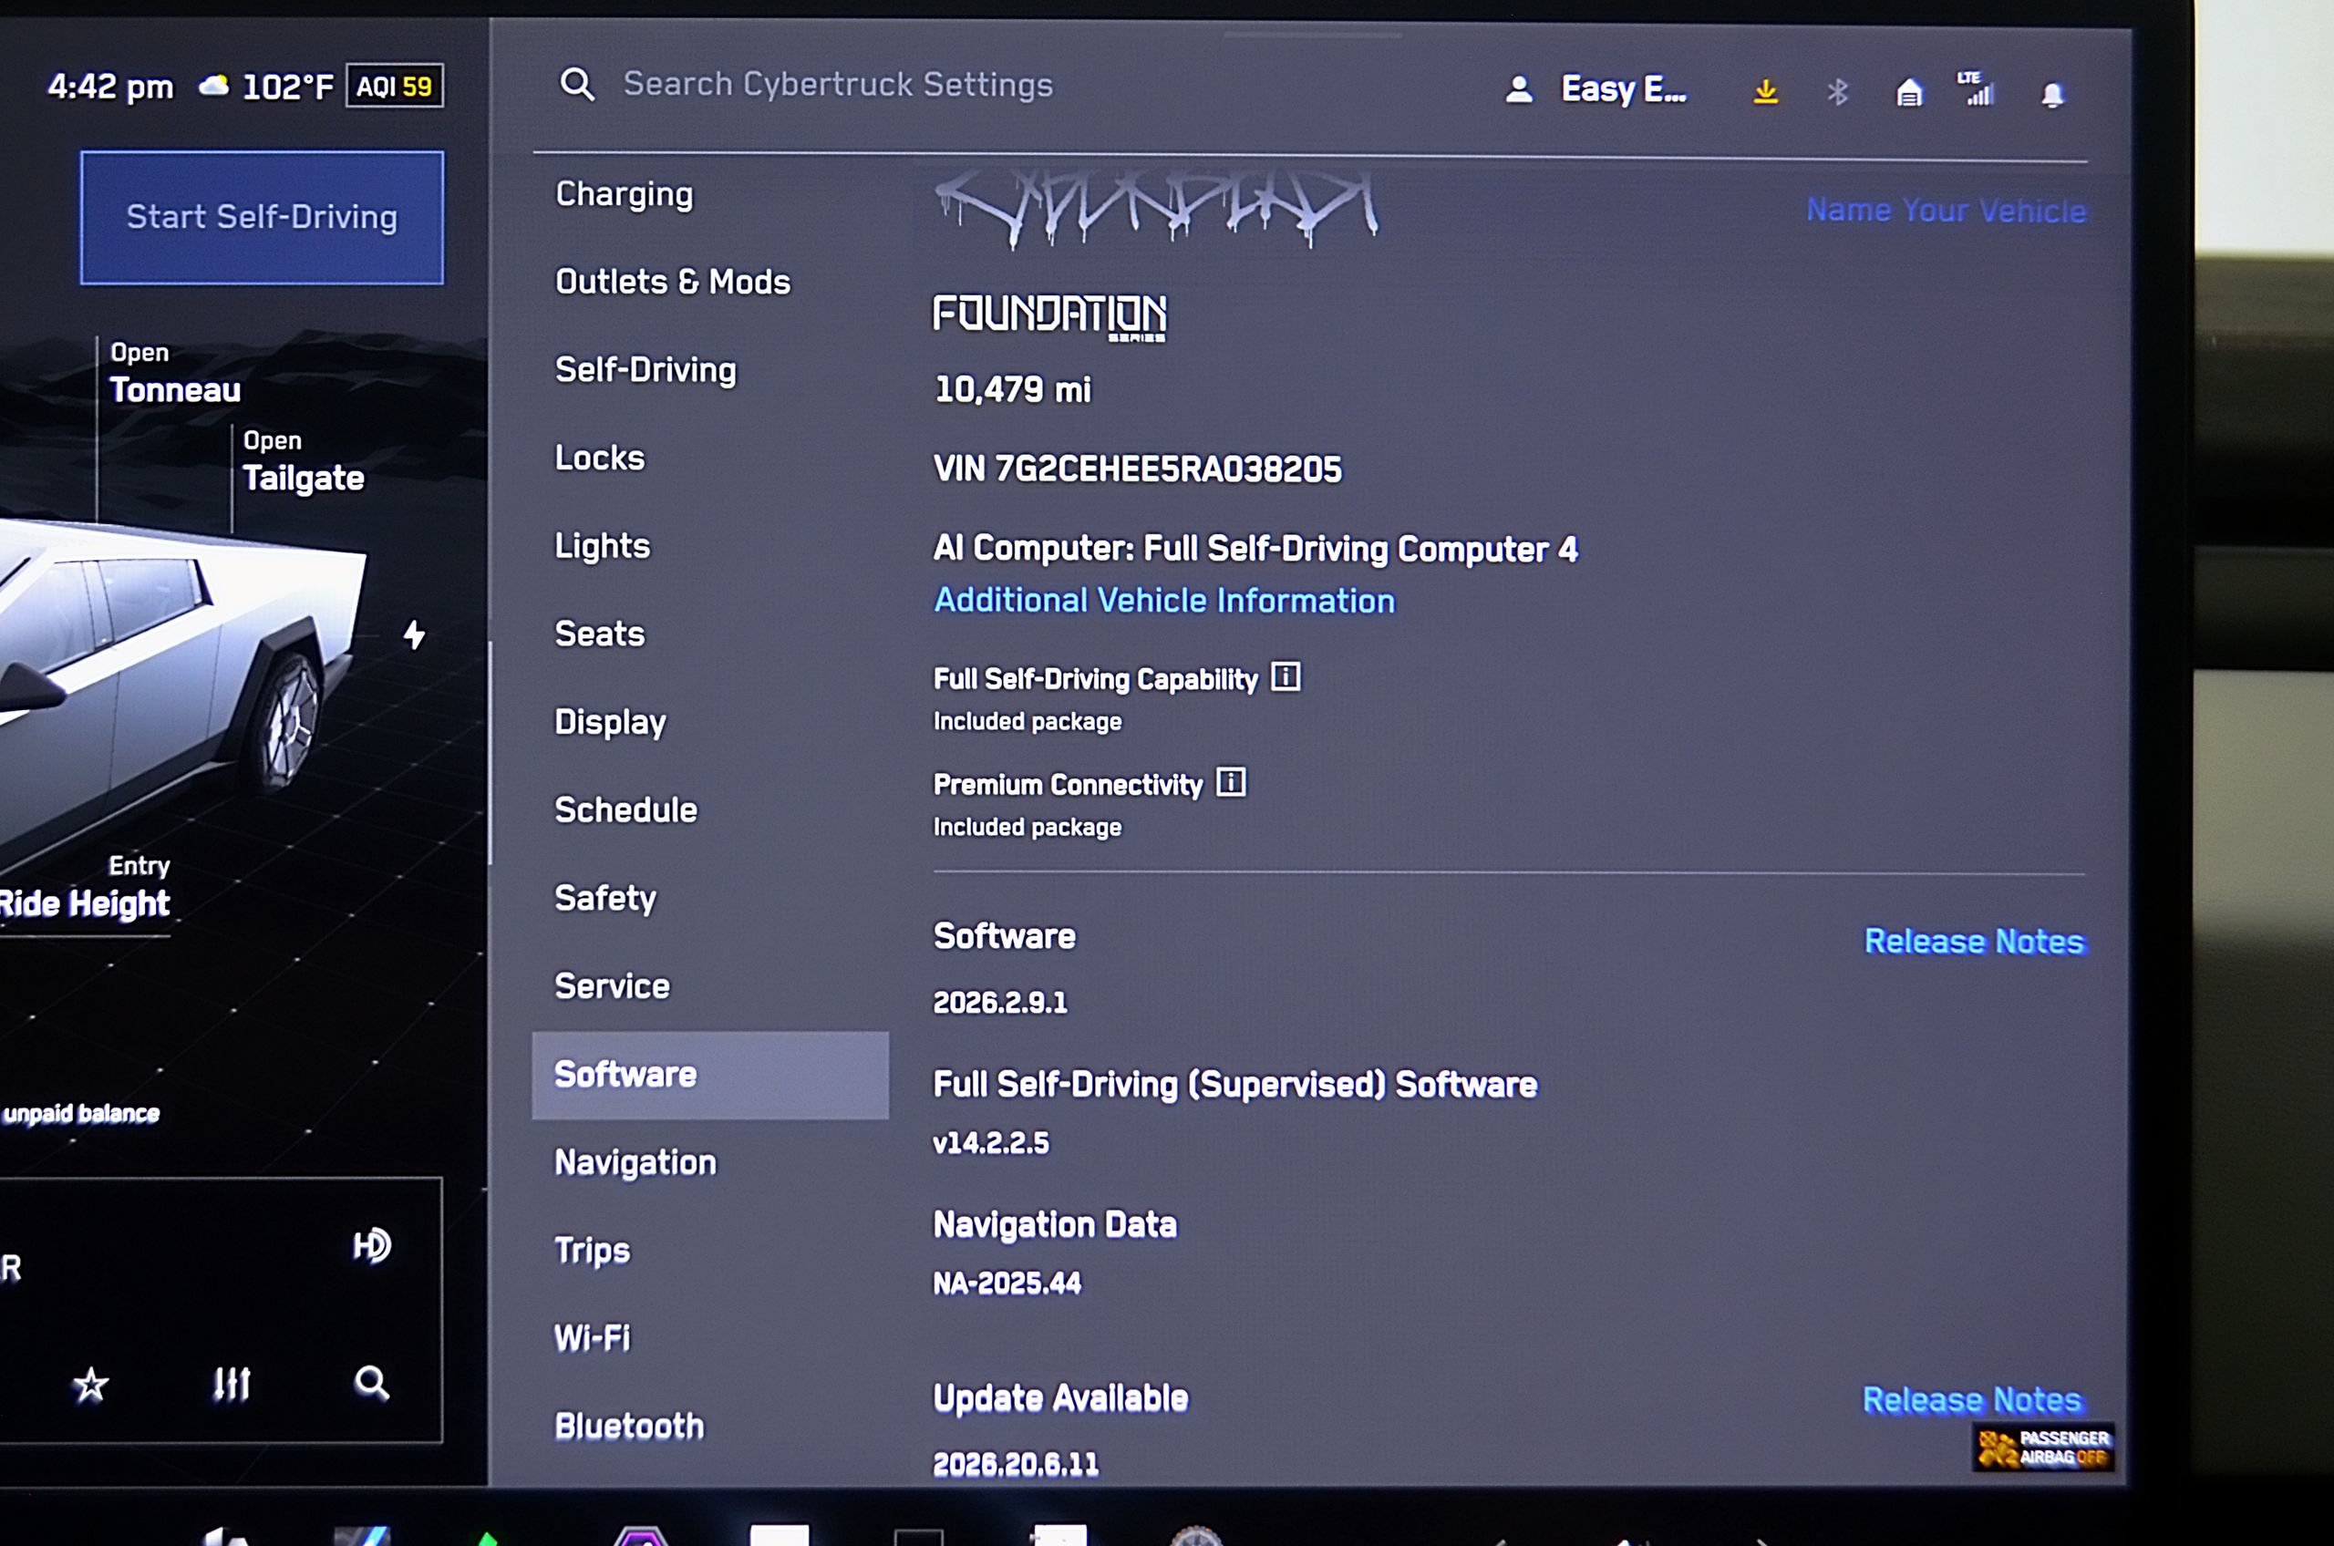Screen dimensions: 2334x1546
Task: Tap the software version 2026.2.9.1
Action: tap(1000, 1003)
